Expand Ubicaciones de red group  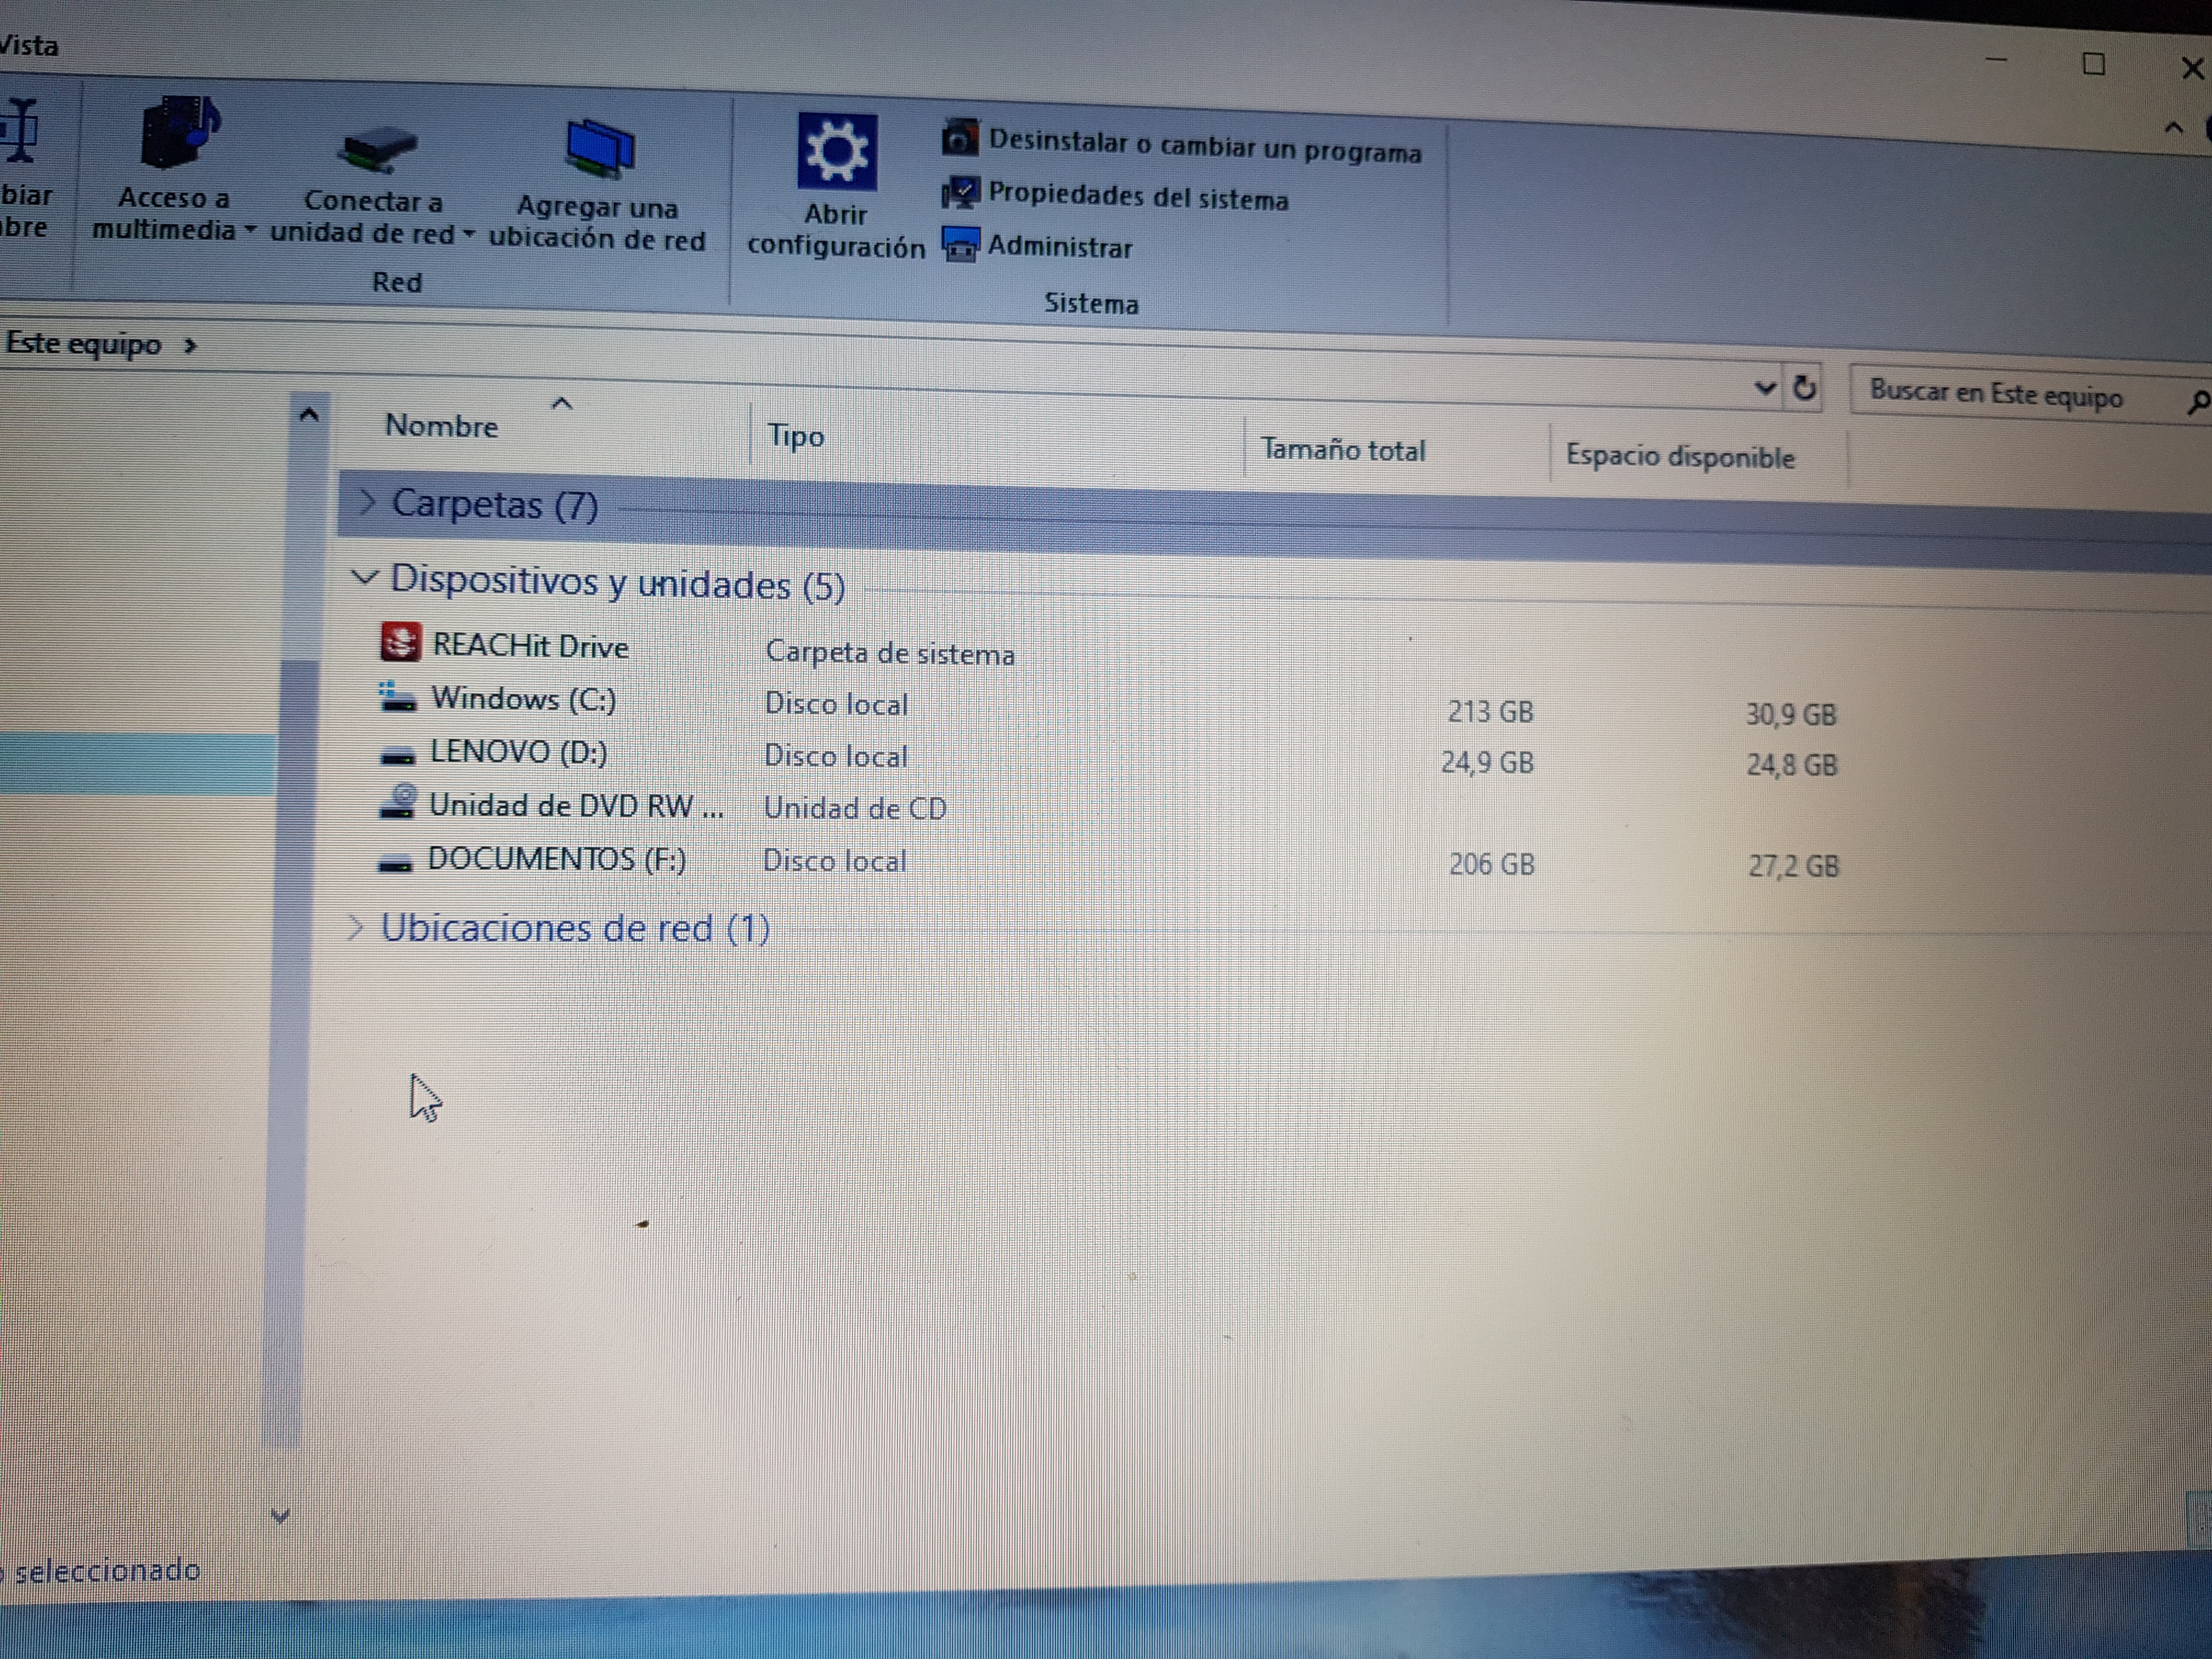(355, 927)
